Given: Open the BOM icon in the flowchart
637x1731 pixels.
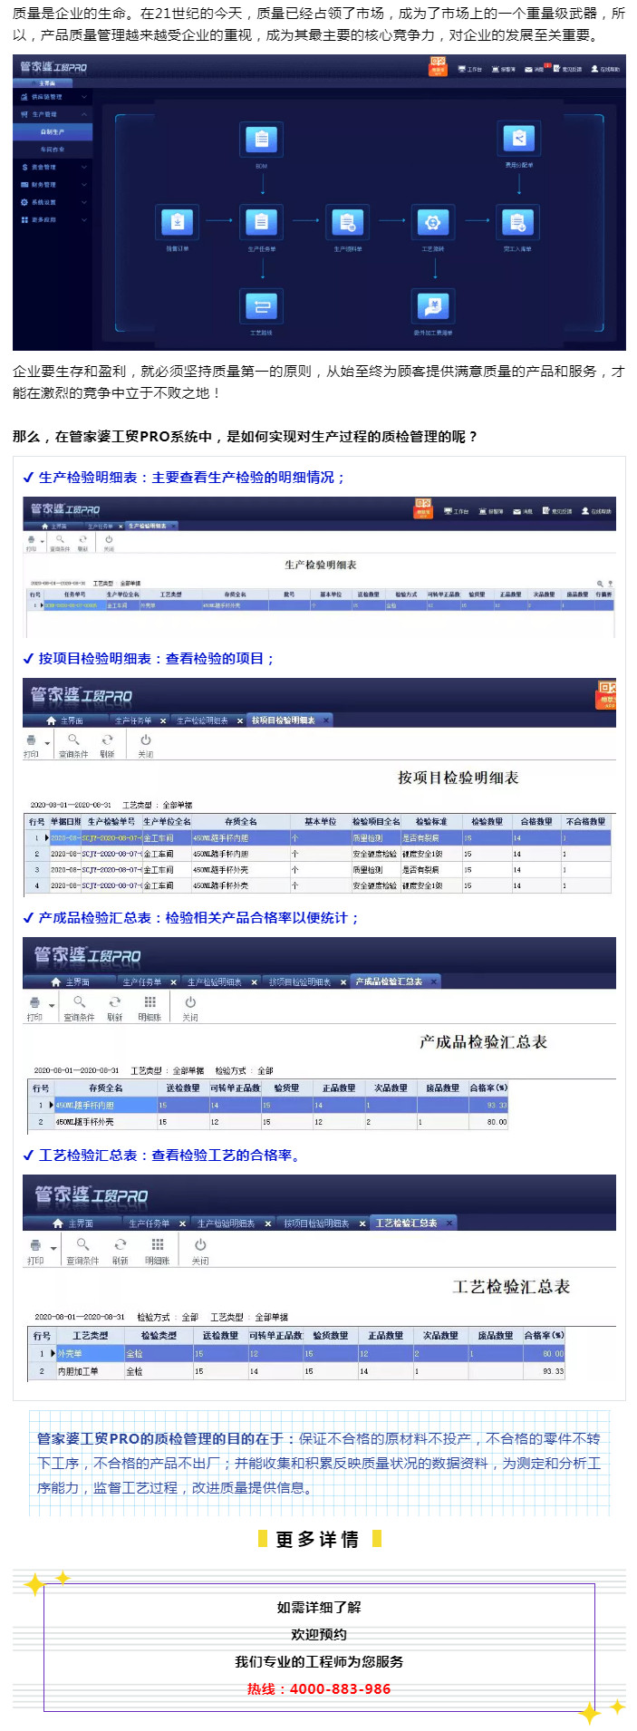Looking at the screenshot, I should (262, 140).
